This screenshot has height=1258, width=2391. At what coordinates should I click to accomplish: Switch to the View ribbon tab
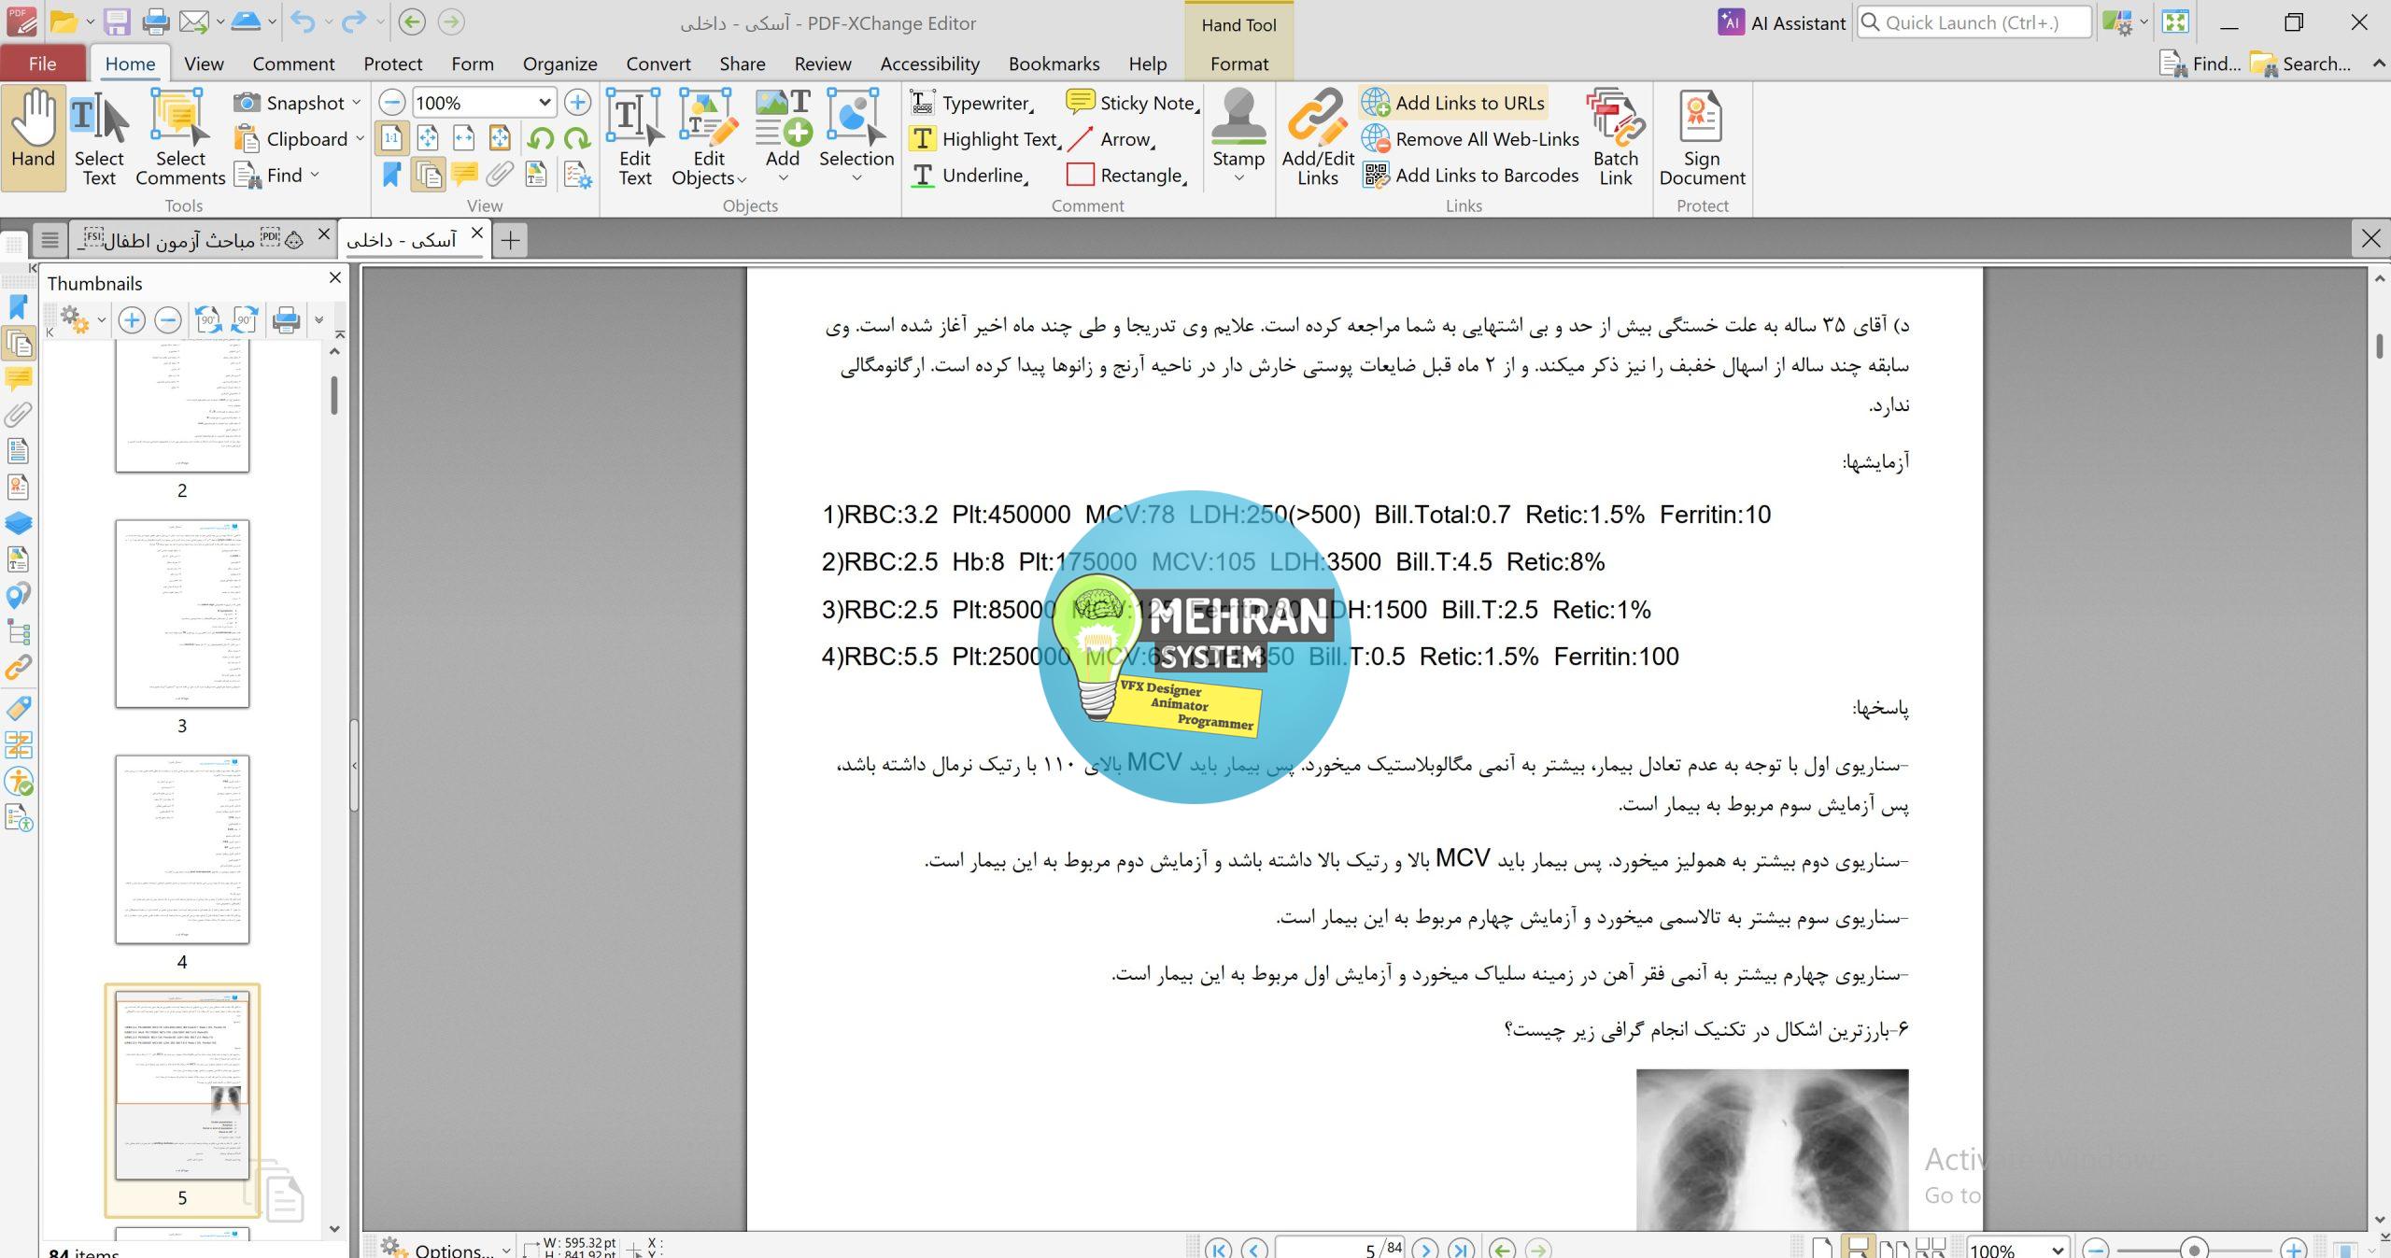(x=204, y=64)
